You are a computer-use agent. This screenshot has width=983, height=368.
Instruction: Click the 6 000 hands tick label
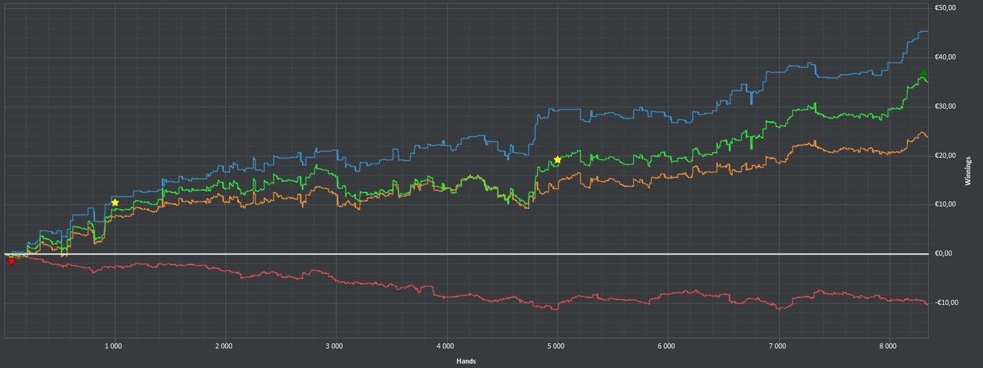pyautogui.click(x=667, y=347)
